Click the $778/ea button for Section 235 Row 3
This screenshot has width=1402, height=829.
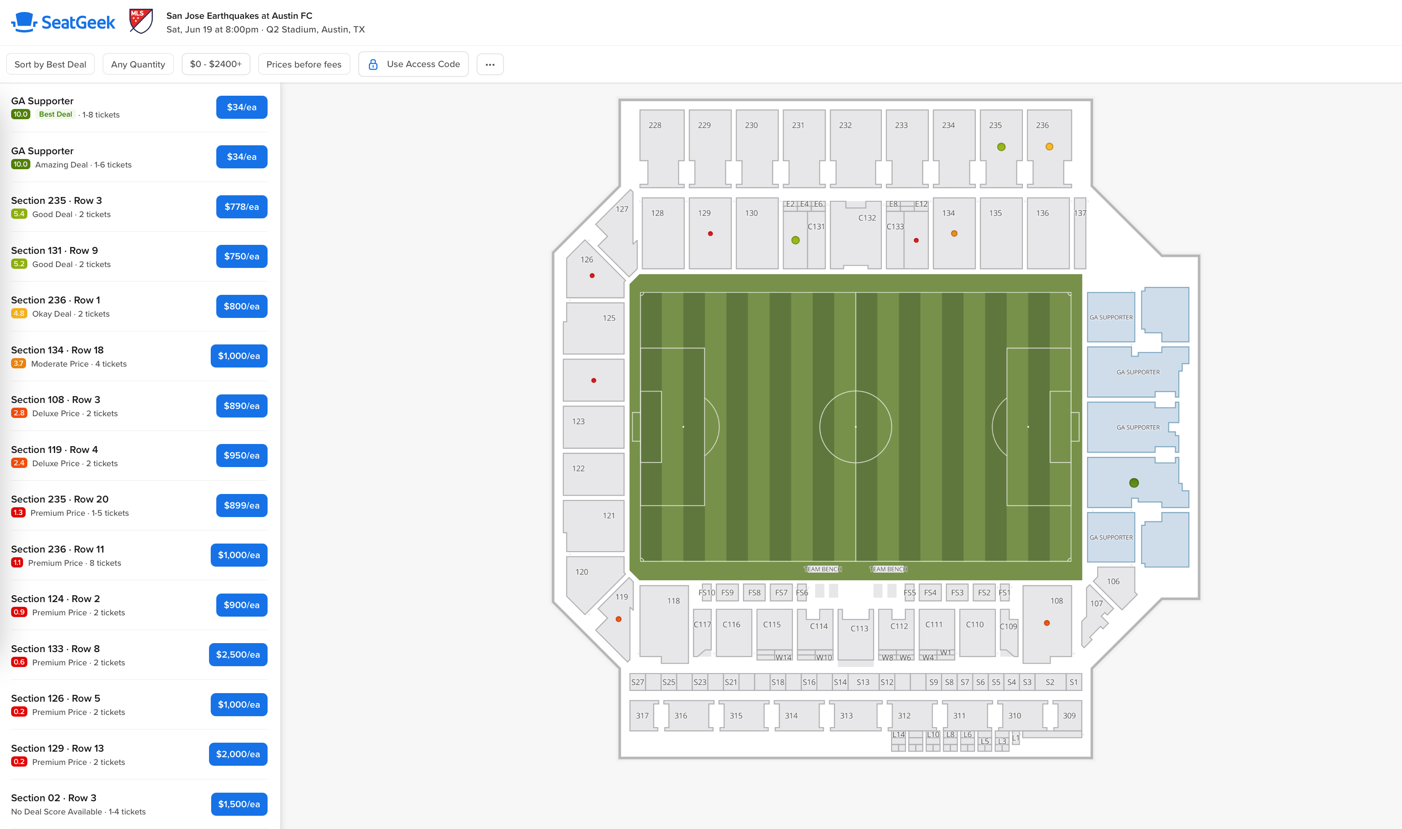[x=242, y=206]
